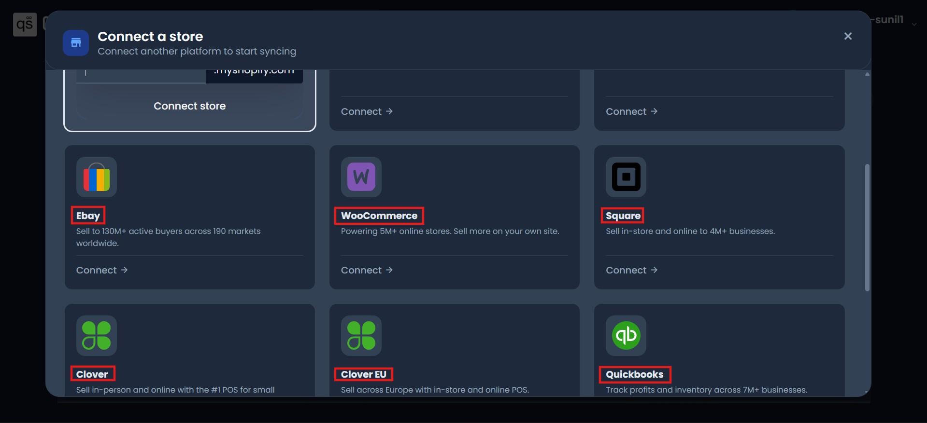Click the Clover EU card's clover icon
Screen dimensions: 927x423
point(361,336)
